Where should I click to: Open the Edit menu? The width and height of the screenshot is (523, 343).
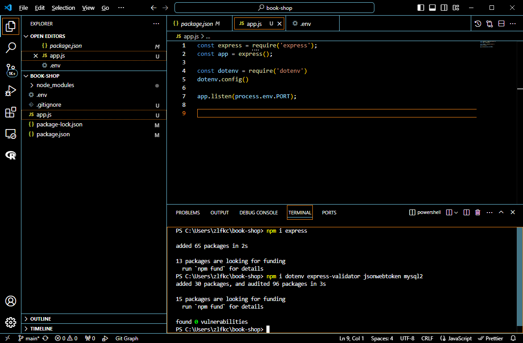[x=40, y=8]
